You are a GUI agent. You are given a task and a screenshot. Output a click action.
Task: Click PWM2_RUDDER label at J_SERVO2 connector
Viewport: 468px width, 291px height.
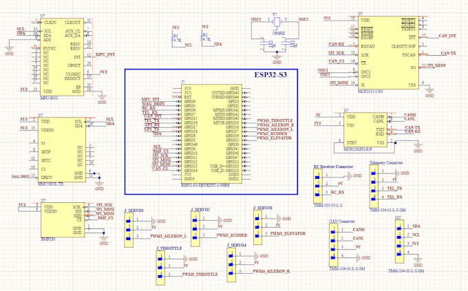click(232, 235)
